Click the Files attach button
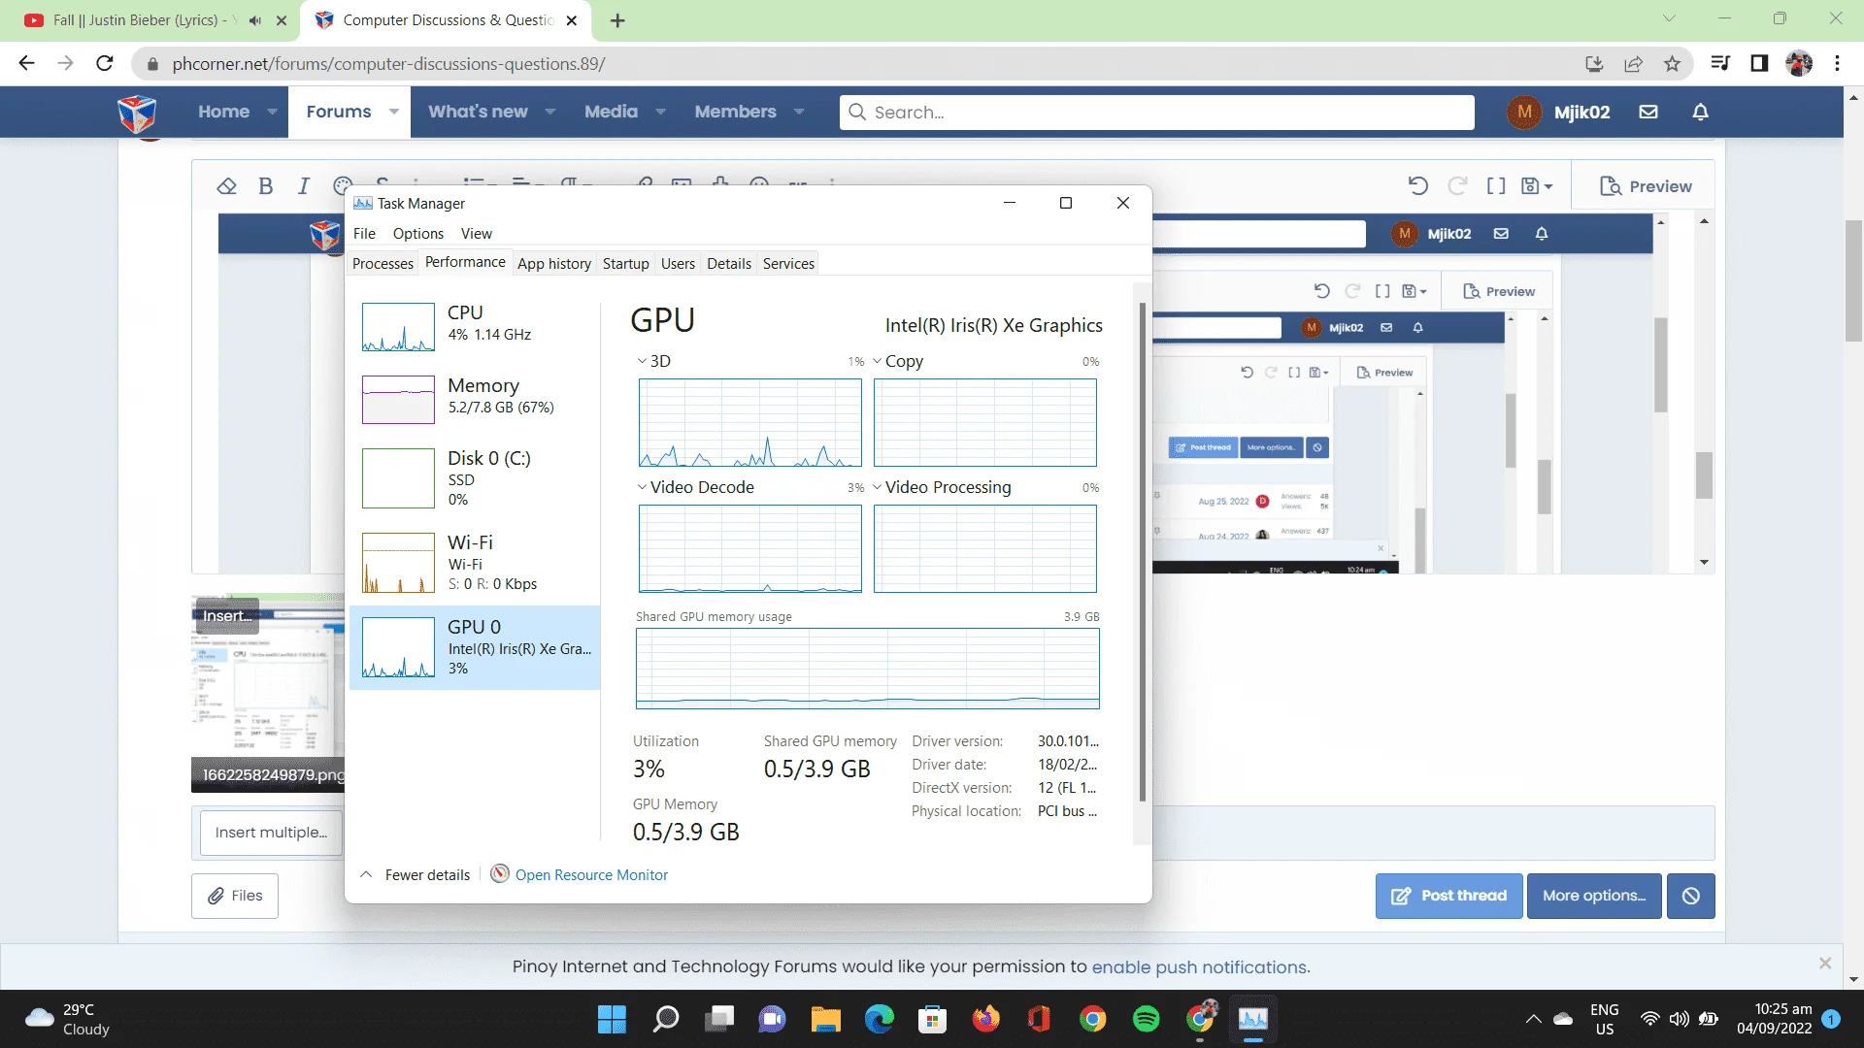The height and width of the screenshot is (1048, 1864). (235, 896)
